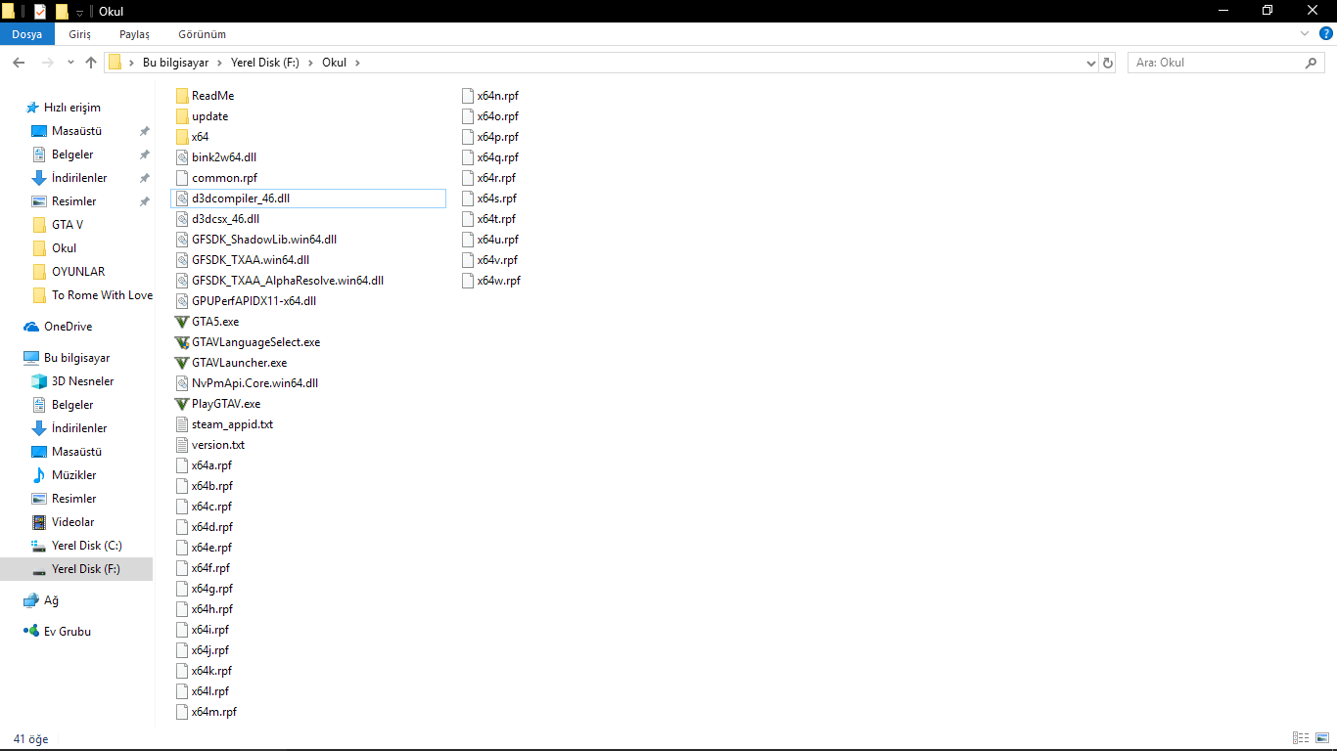Open the Paylaş ribbon tab
Image resolution: width=1337 pixels, height=751 pixels.
(x=134, y=34)
